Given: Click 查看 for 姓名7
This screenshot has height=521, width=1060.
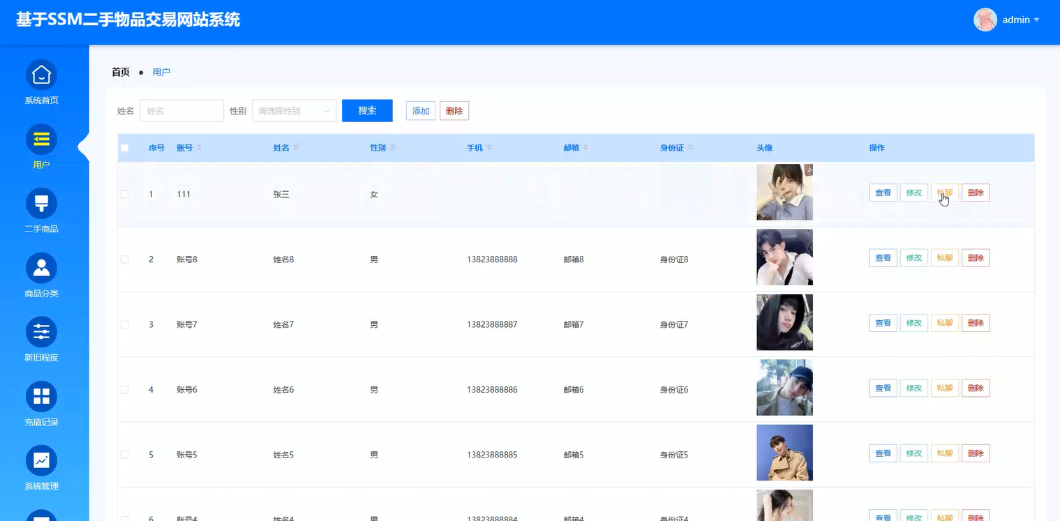Looking at the screenshot, I should 883,323.
